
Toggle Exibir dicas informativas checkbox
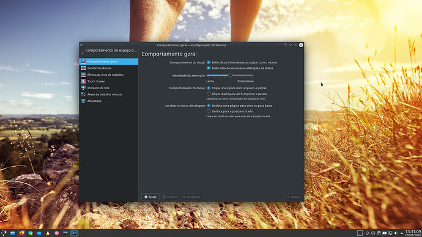pos(209,62)
